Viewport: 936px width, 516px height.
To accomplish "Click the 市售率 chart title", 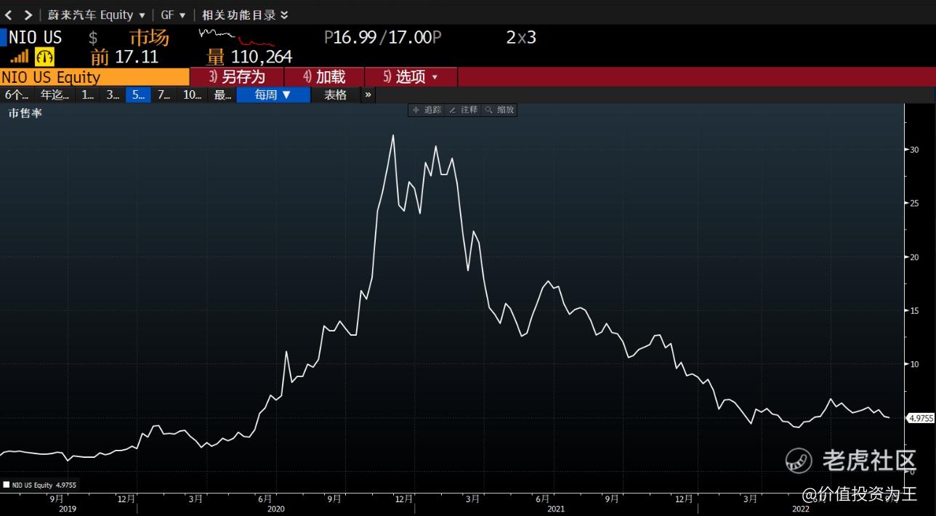I will (25, 113).
